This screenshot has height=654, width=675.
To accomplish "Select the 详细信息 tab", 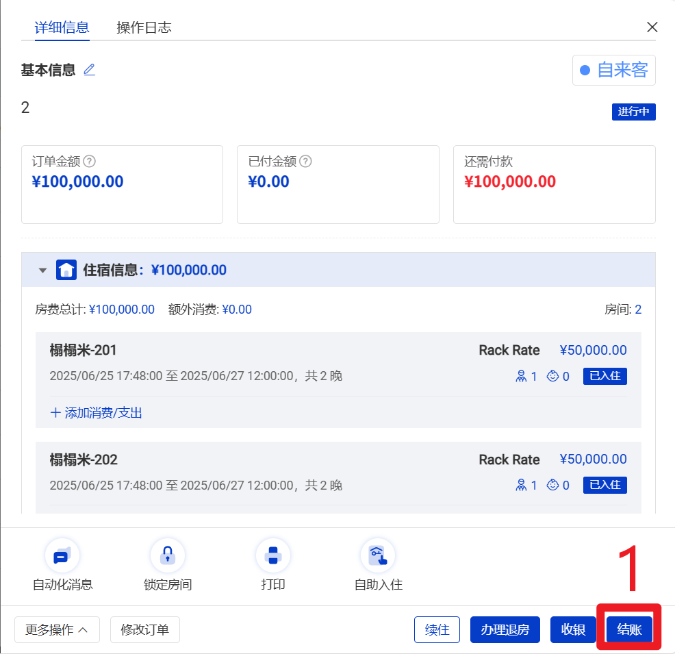I will pyautogui.click(x=62, y=27).
